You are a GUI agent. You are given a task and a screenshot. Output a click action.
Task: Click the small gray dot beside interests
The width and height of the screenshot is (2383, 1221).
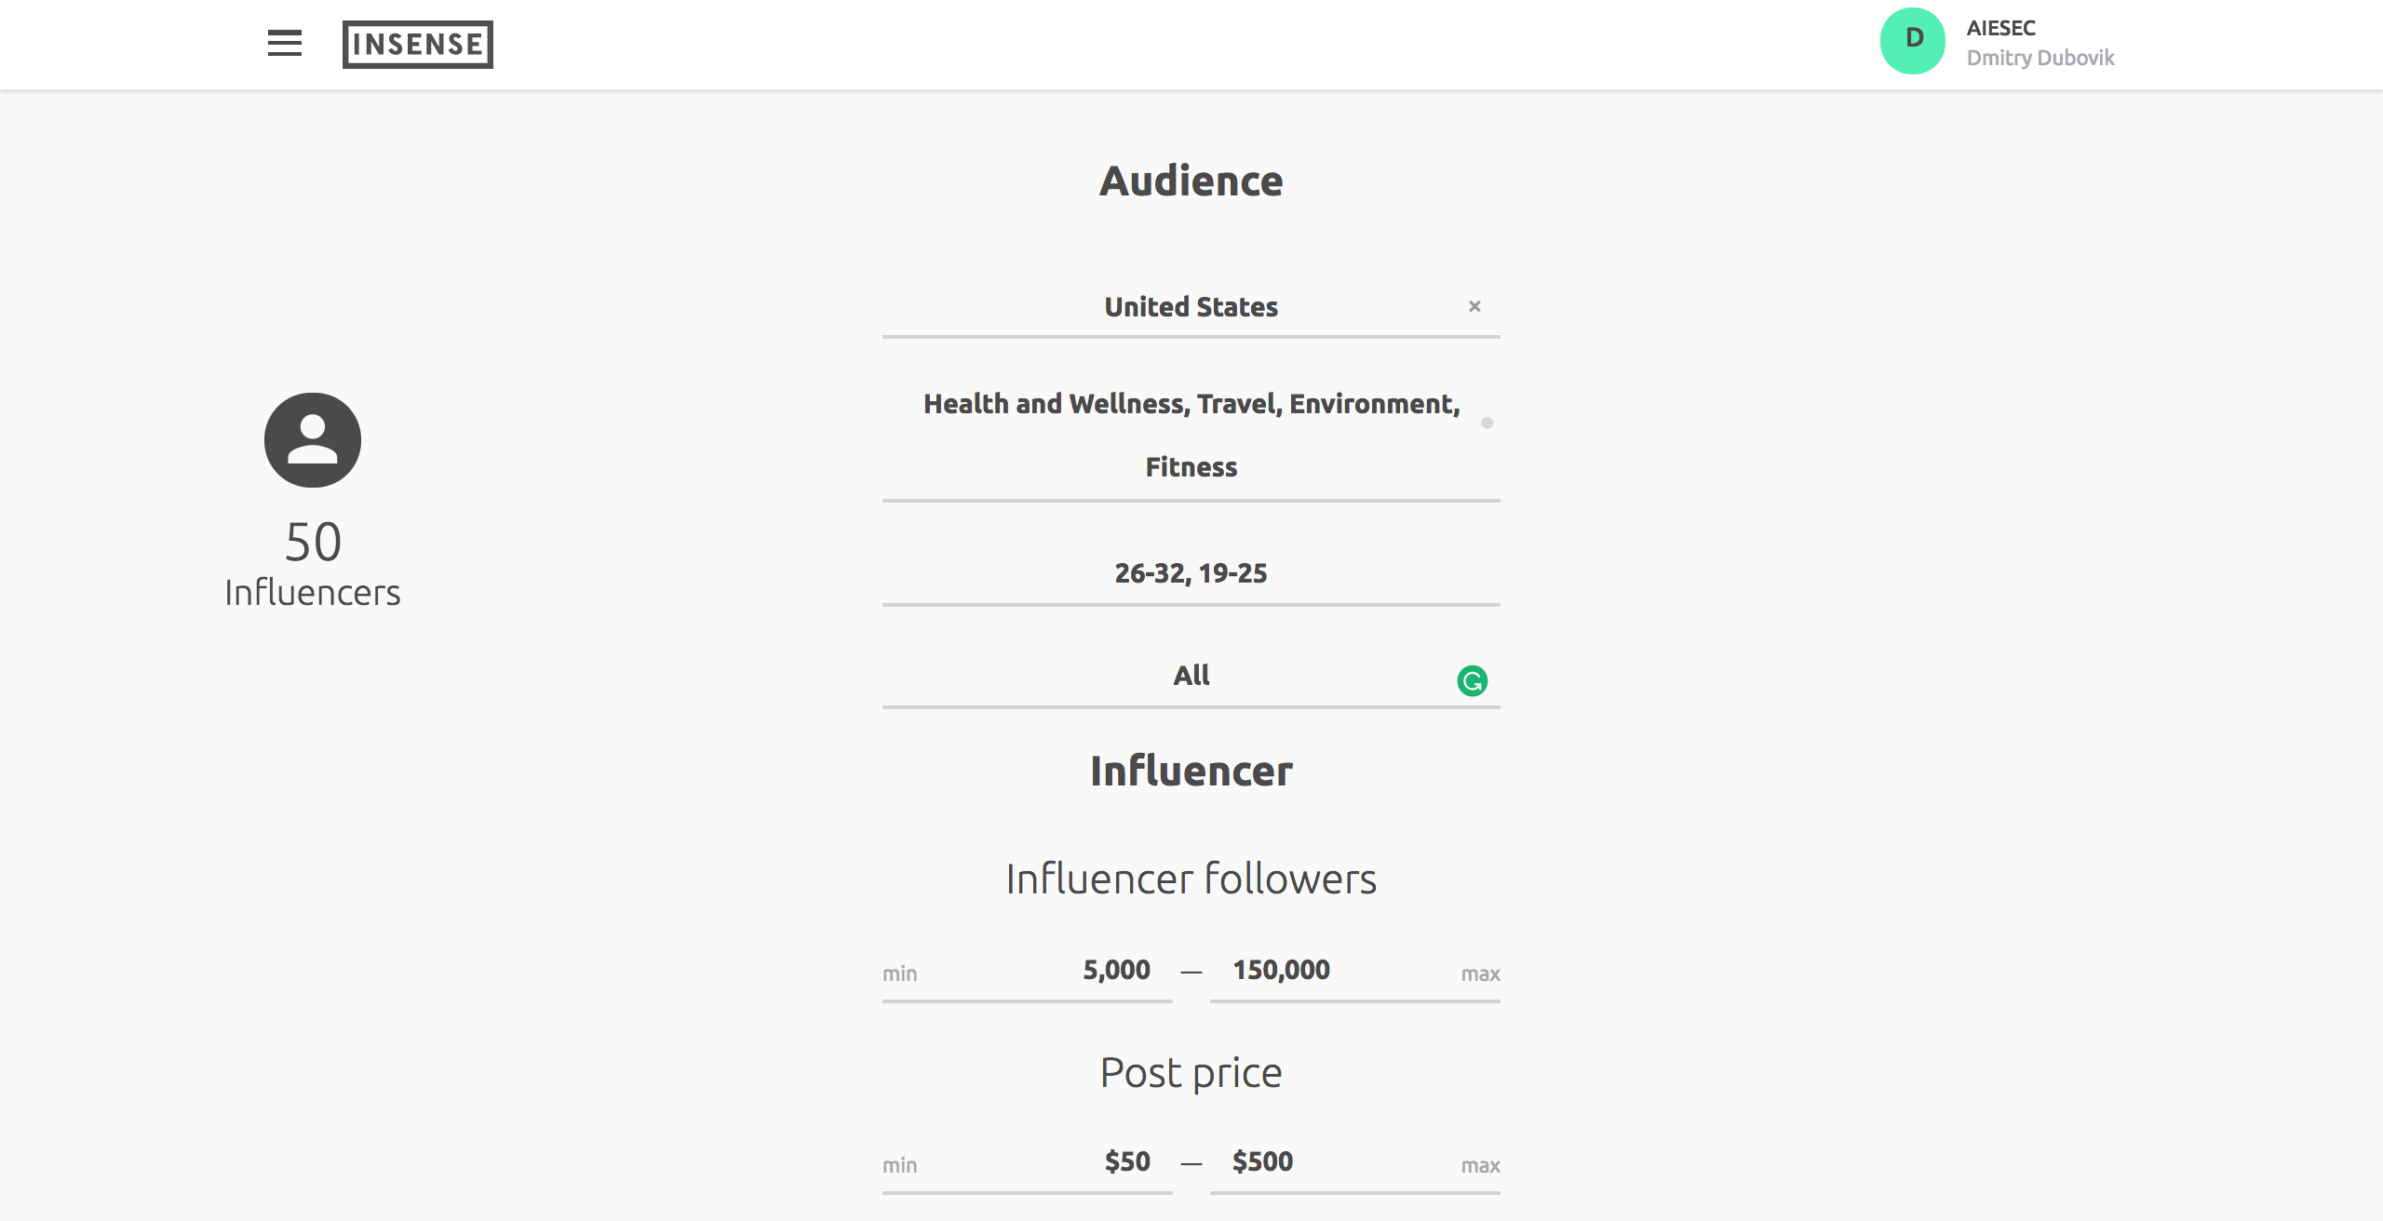pos(1487,423)
